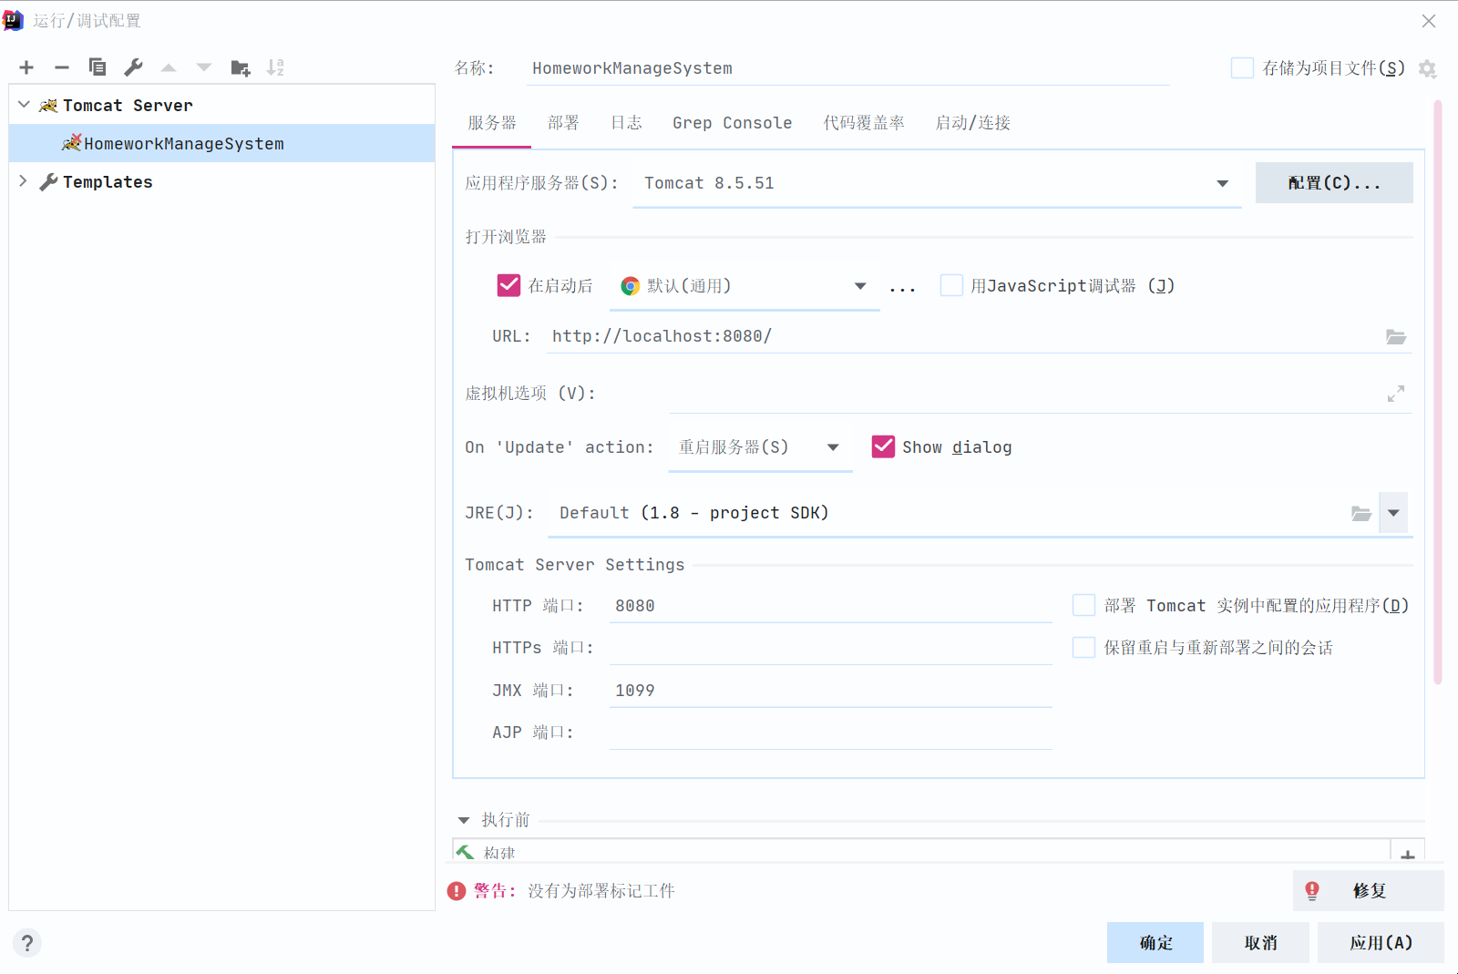Collapse the Tomcat Server tree node

click(x=24, y=105)
